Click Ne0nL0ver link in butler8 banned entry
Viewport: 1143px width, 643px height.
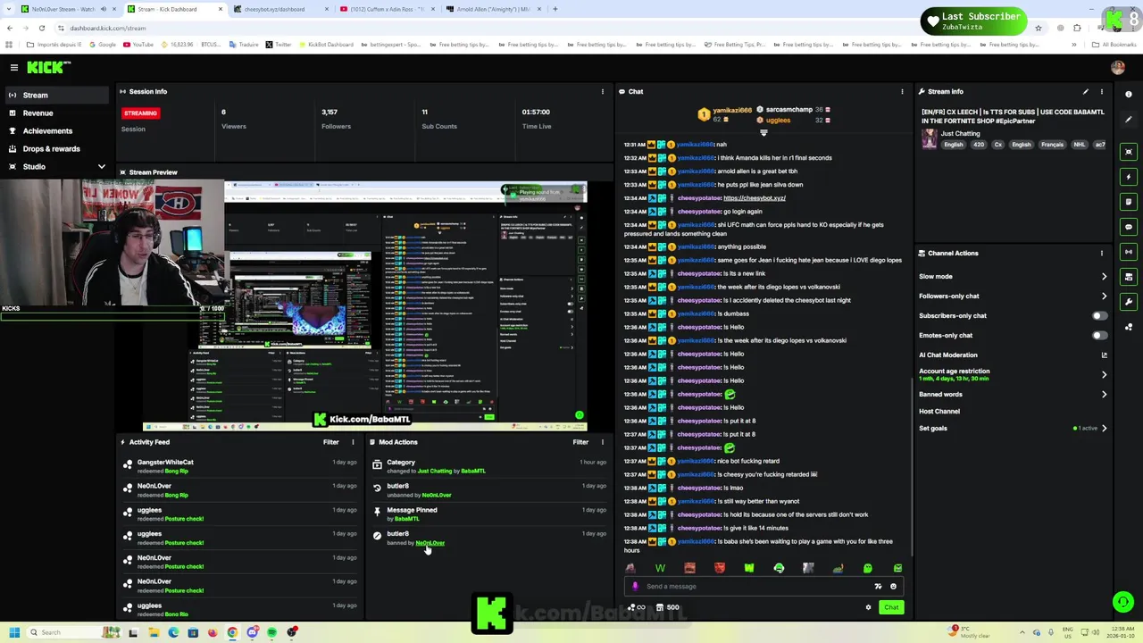click(430, 543)
